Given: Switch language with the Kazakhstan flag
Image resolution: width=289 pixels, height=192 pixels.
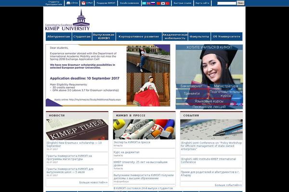Looking at the screenshot, I should point(144,3).
